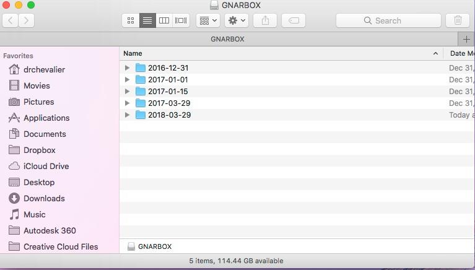Viewport: 475px width, 270px height.
Task: Switch to icon view
Action: 131,20
